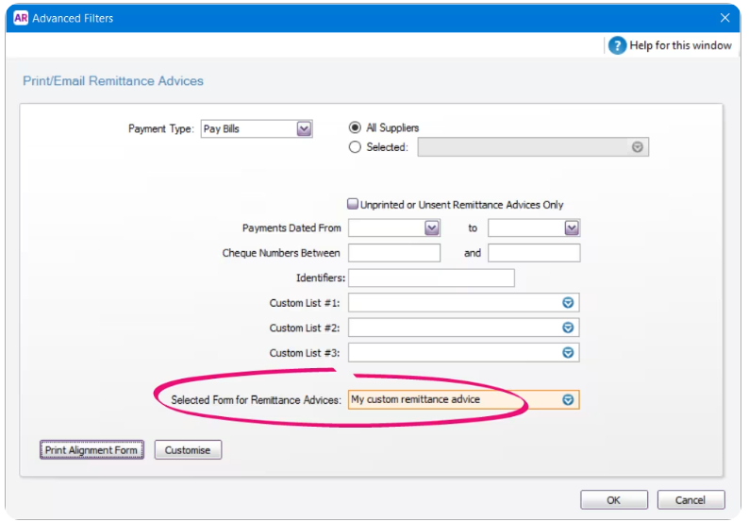Viewport: 749px width, 522px height.
Task: Select the All Suppliers radio button
Action: tap(356, 127)
